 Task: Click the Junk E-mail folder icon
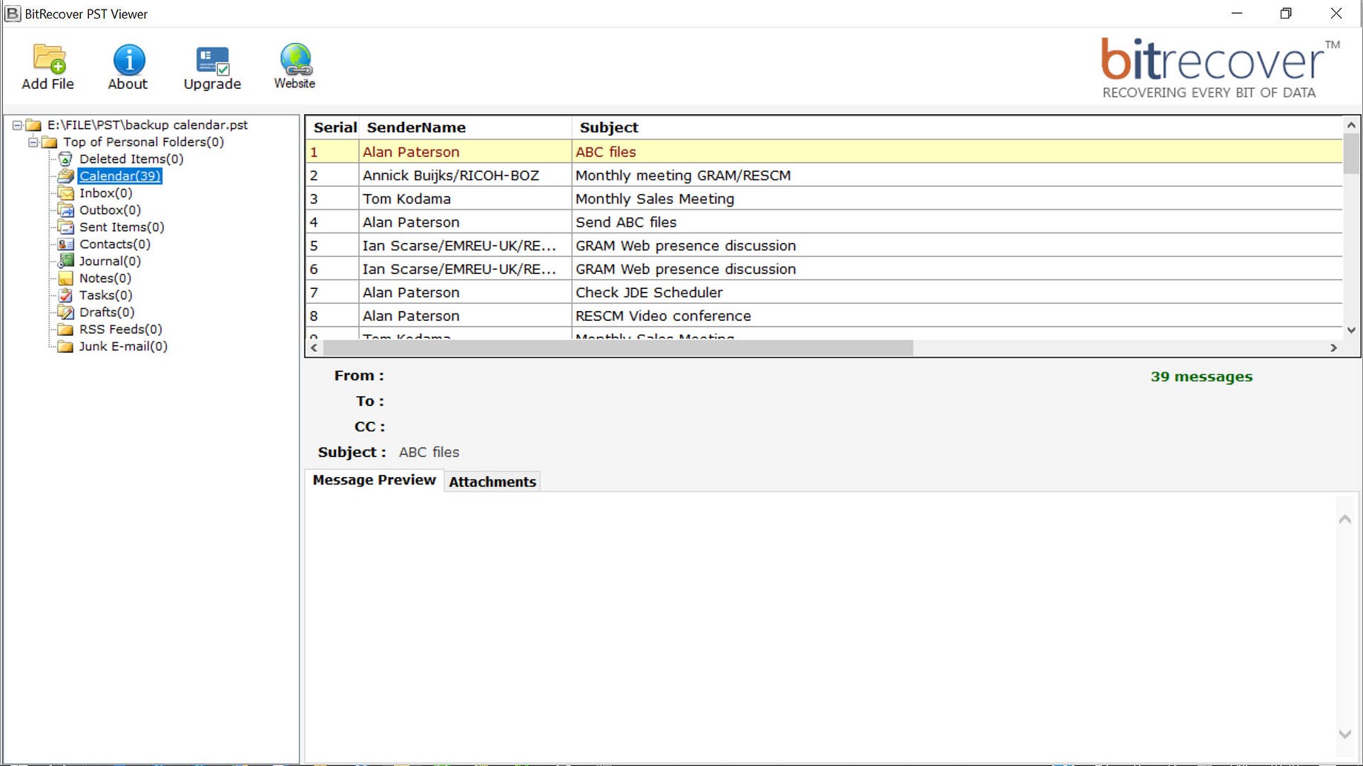click(66, 346)
